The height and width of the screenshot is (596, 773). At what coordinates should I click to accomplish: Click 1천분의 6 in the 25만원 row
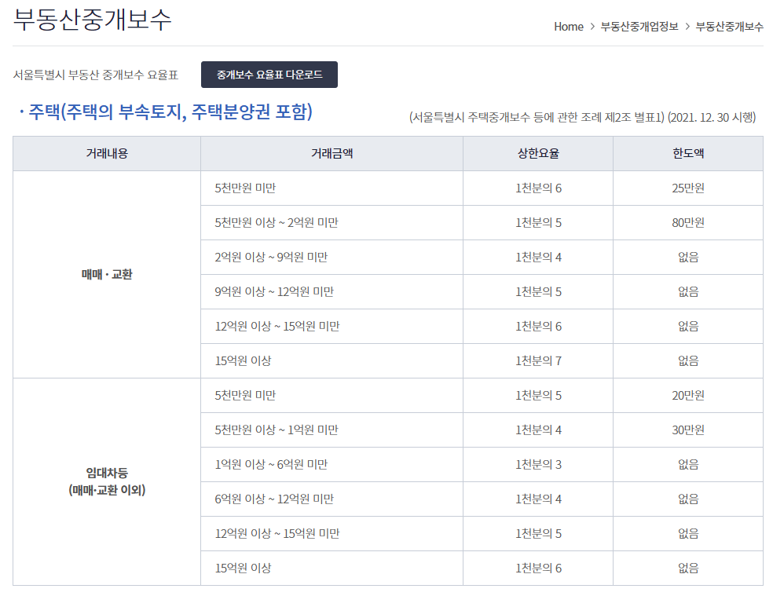538,188
